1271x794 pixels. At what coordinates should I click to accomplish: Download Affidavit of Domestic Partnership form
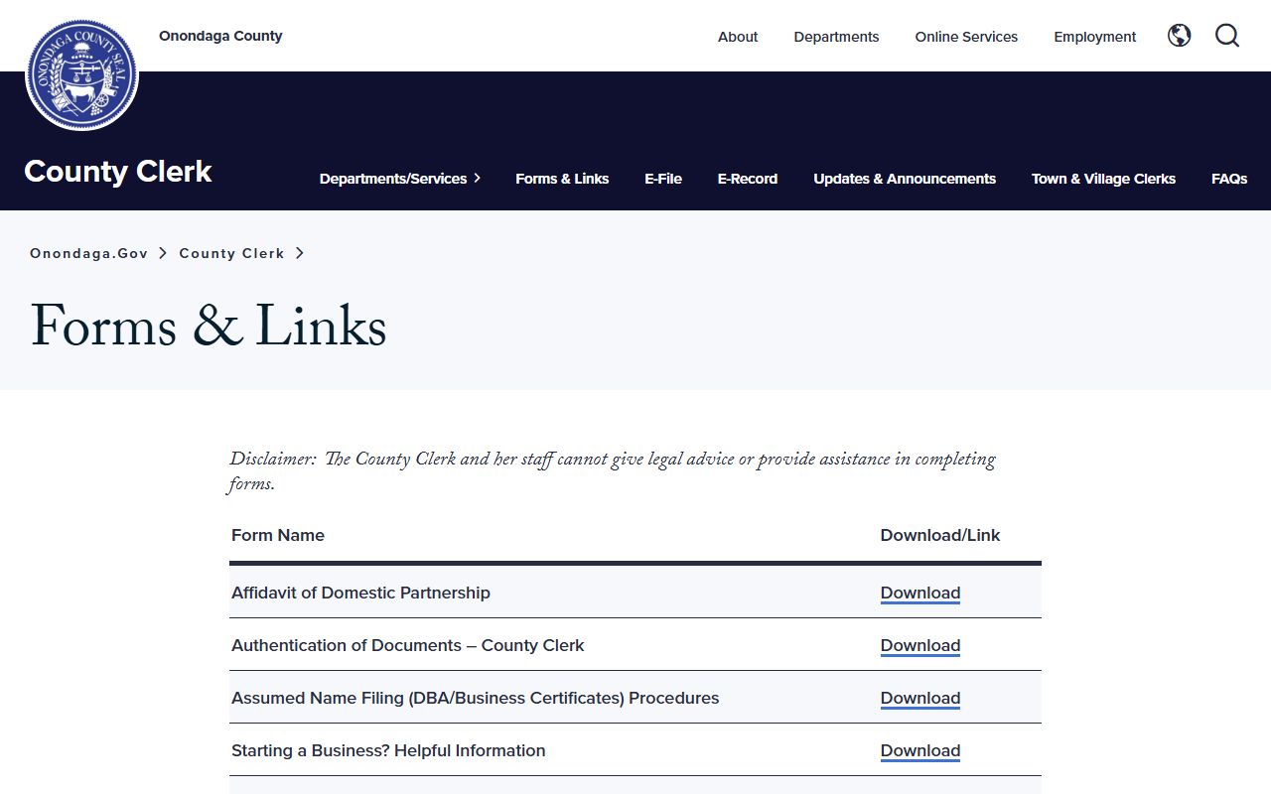pos(920,593)
